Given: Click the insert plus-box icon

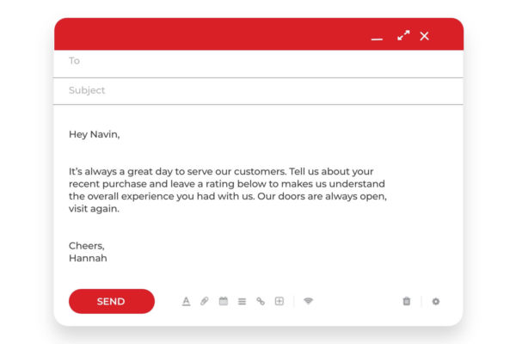Looking at the screenshot, I should point(279,301).
